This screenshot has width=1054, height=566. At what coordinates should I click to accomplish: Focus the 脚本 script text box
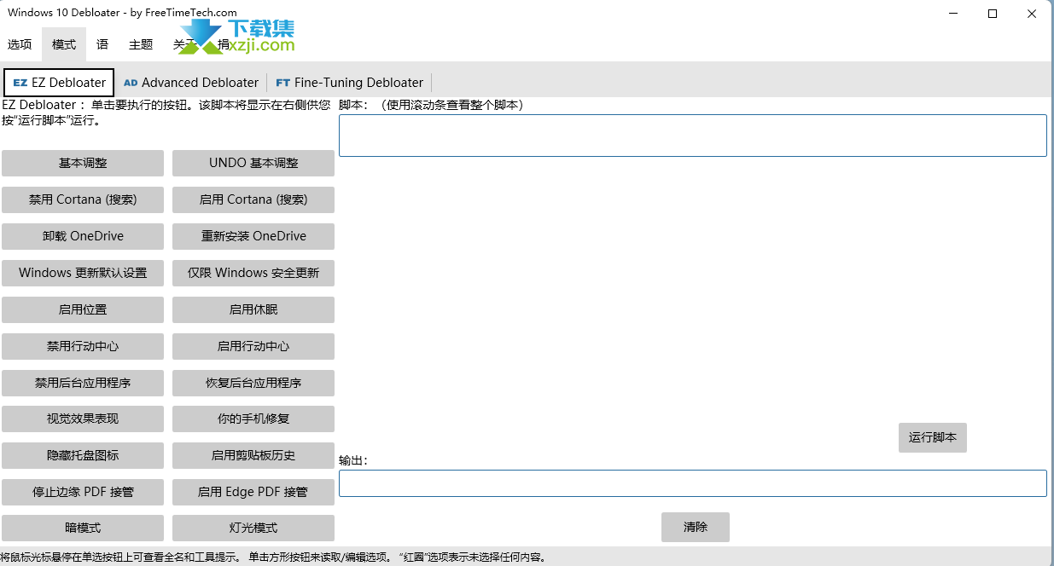coord(693,136)
